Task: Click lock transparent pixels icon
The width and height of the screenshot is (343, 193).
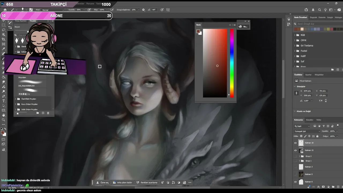Action: 301,136
